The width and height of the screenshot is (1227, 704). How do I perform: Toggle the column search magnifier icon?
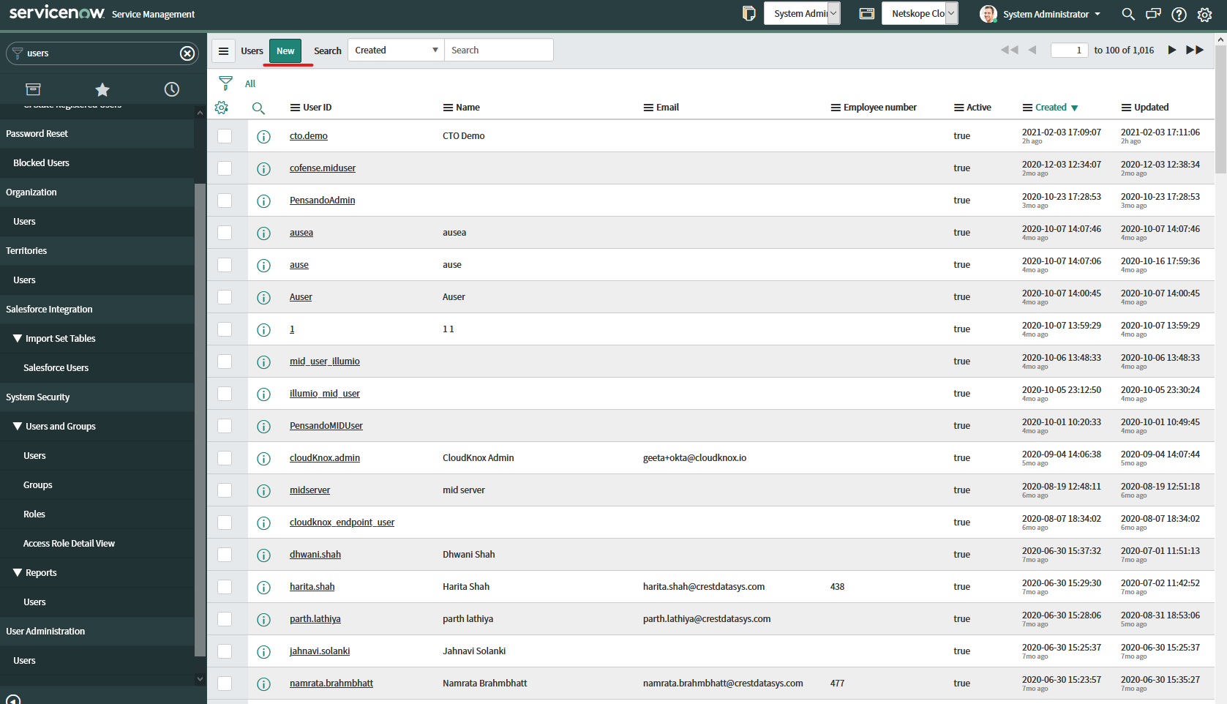pos(258,108)
